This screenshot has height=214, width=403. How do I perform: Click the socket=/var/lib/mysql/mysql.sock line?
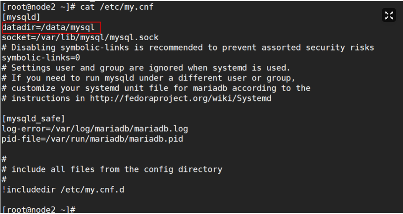coord(80,37)
